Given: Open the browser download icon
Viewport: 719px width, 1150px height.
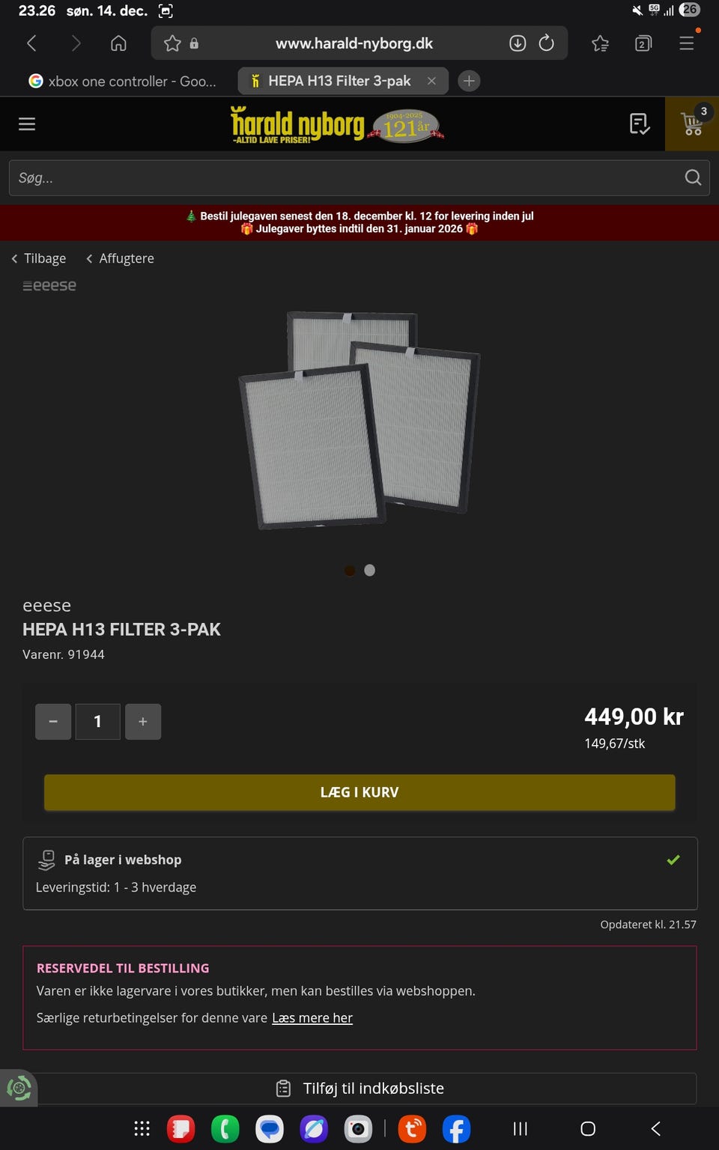Looking at the screenshot, I should click(518, 43).
